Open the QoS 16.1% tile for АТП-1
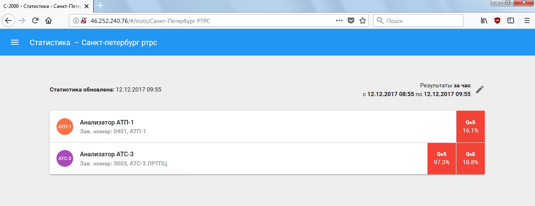The width and height of the screenshot is (535, 206). (471, 127)
